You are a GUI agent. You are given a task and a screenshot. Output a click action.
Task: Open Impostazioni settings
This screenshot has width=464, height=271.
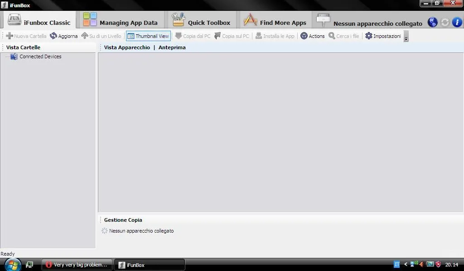point(383,36)
